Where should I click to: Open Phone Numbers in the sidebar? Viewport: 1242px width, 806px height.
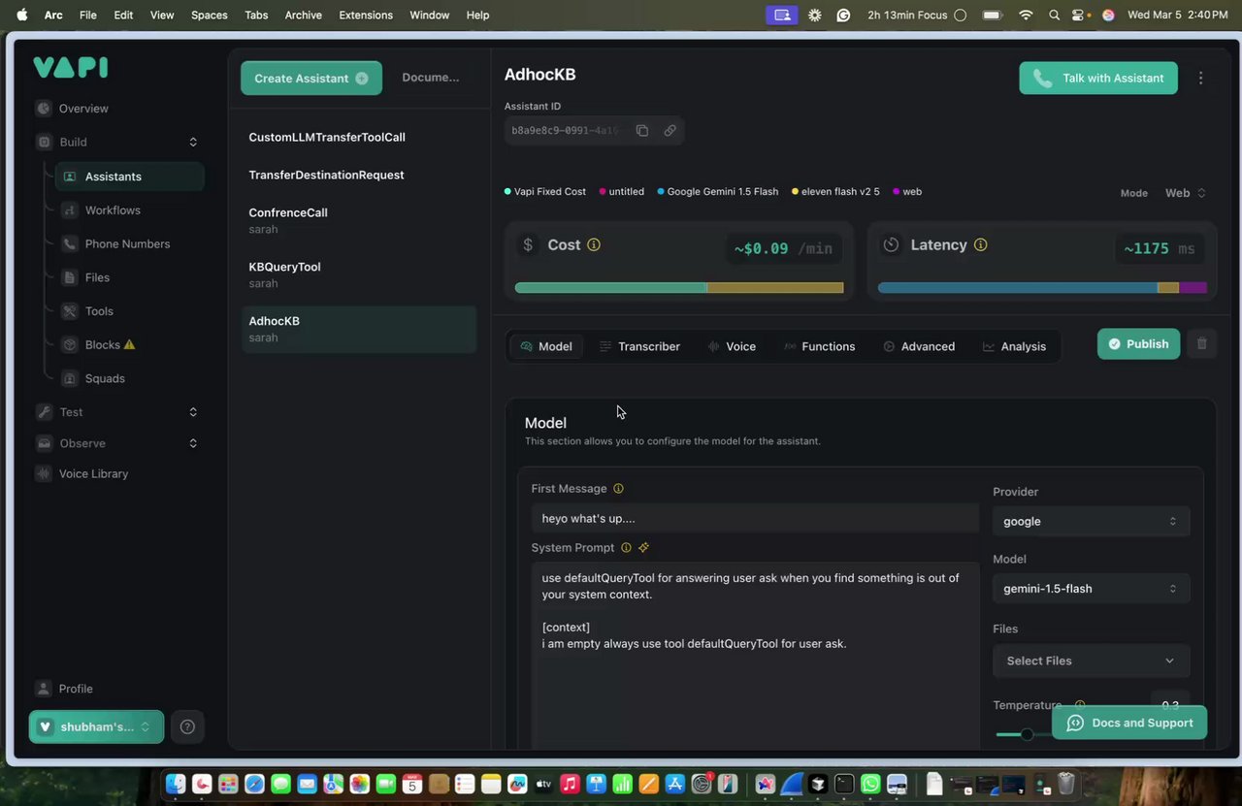127,243
